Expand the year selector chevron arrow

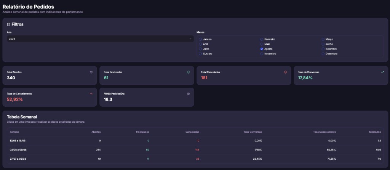[x=190, y=39]
